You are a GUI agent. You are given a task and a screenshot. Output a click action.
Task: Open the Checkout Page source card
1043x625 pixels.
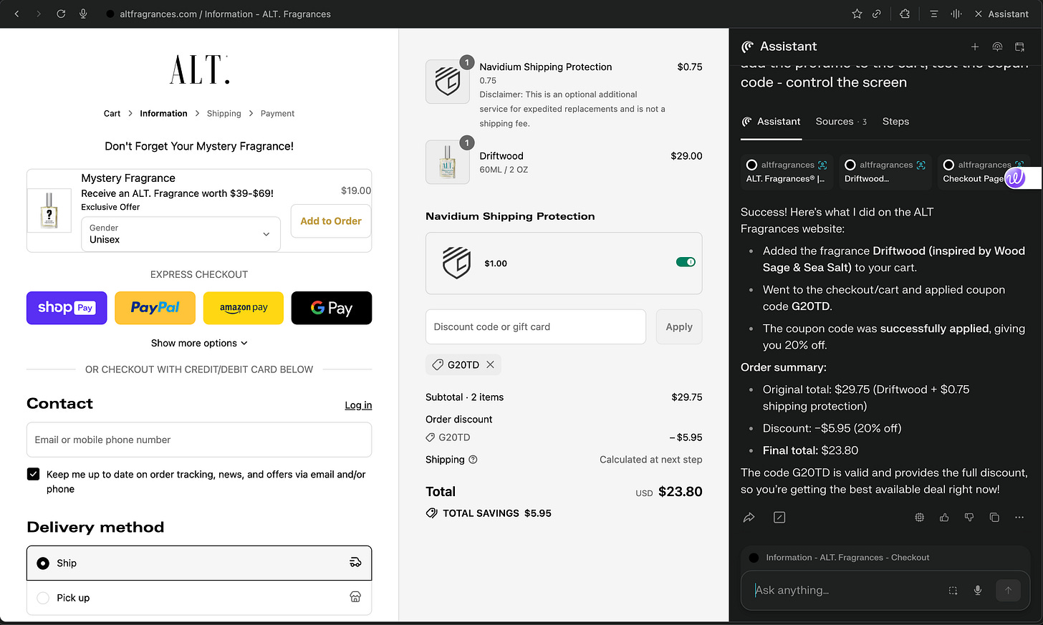[984, 172]
